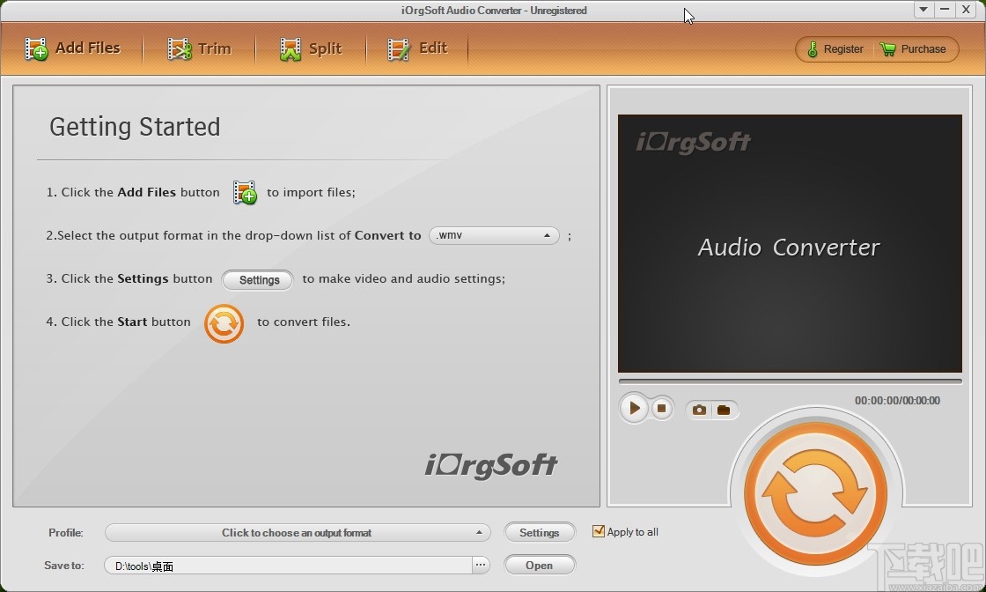Open the Split tool
986x592 pixels.
pyautogui.click(x=311, y=48)
